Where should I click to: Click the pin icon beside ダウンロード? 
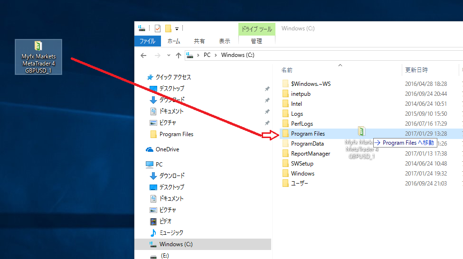267,100
